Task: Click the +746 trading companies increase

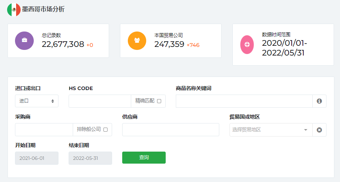Action: [x=193, y=45]
